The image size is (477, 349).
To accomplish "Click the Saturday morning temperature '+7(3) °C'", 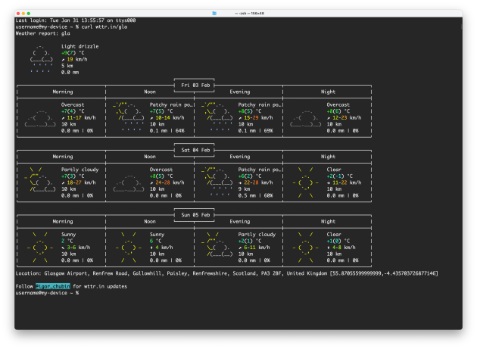I will [x=73, y=176].
